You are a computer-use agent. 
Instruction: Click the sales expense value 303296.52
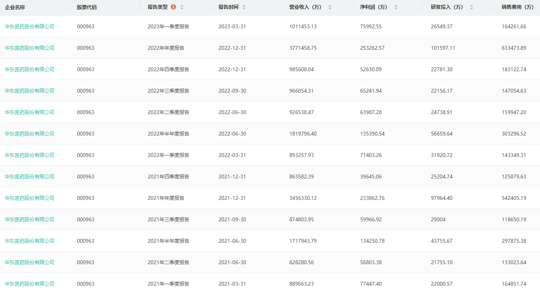pyautogui.click(x=514, y=134)
